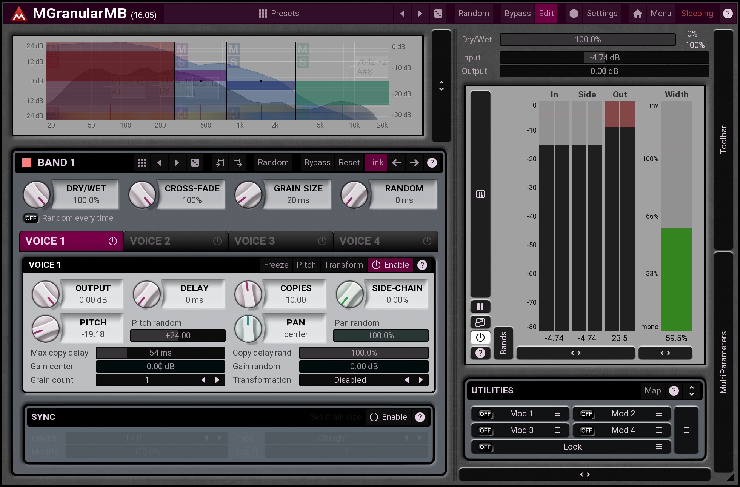Select the next Band 1 preset arrow

click(x=177, y=163)
